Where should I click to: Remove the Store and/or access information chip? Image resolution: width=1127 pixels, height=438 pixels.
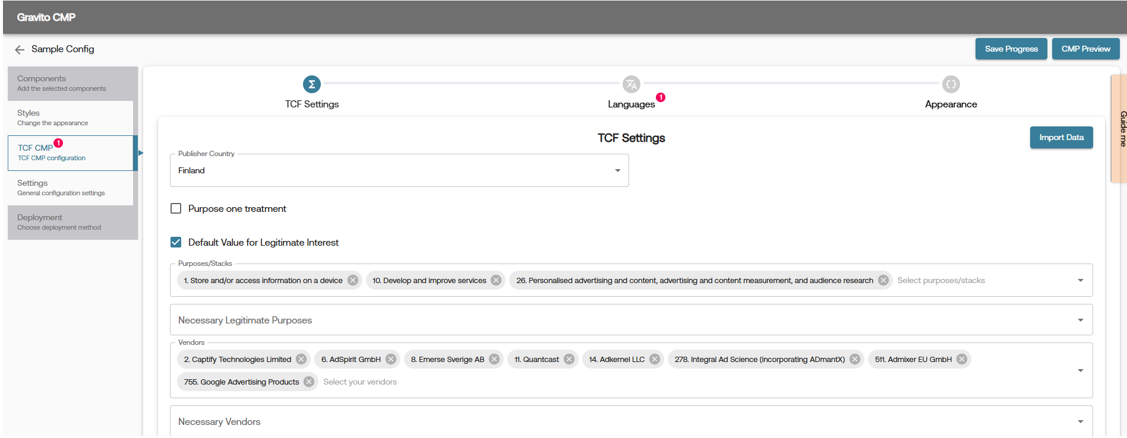pyautogui.click(x=353, y=280)
